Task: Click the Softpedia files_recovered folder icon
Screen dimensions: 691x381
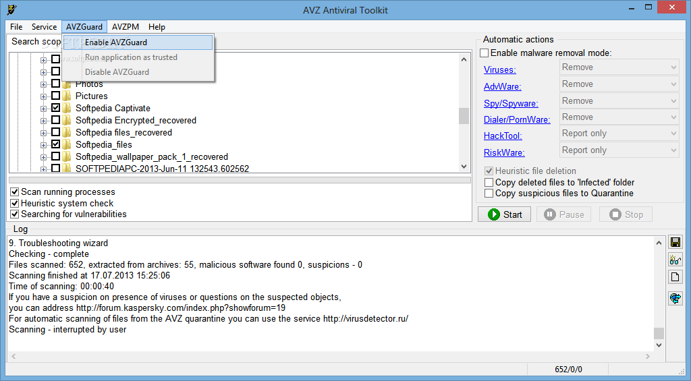Action: (67, 132)
